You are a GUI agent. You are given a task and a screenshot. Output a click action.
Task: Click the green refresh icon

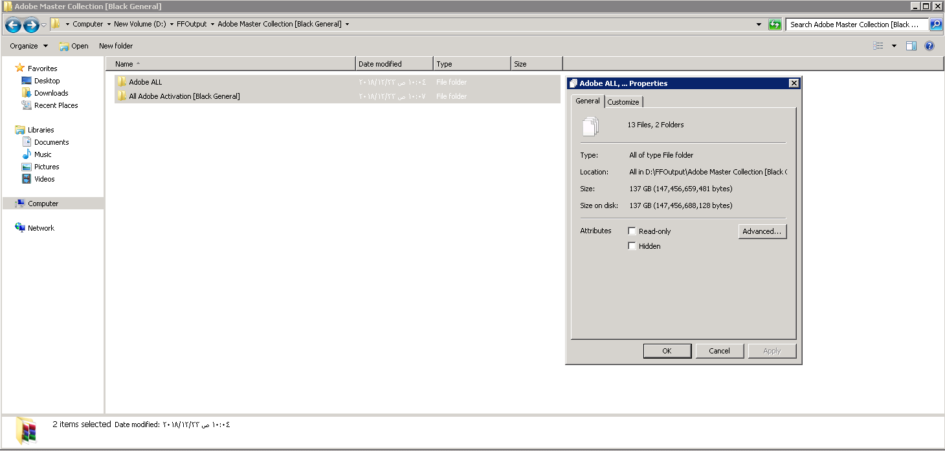click(x=775, y=25)
